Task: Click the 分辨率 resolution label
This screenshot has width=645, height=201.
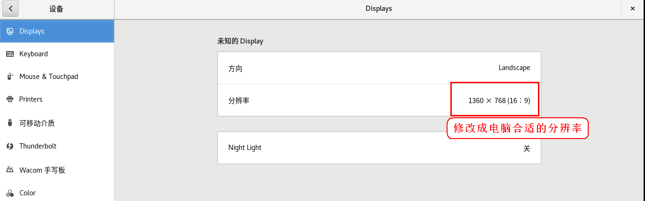Action: coord(239,100)
